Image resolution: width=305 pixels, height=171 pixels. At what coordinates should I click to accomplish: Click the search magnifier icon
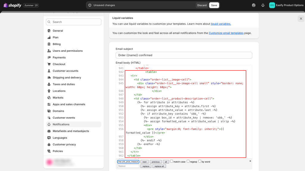click(49, 22)
